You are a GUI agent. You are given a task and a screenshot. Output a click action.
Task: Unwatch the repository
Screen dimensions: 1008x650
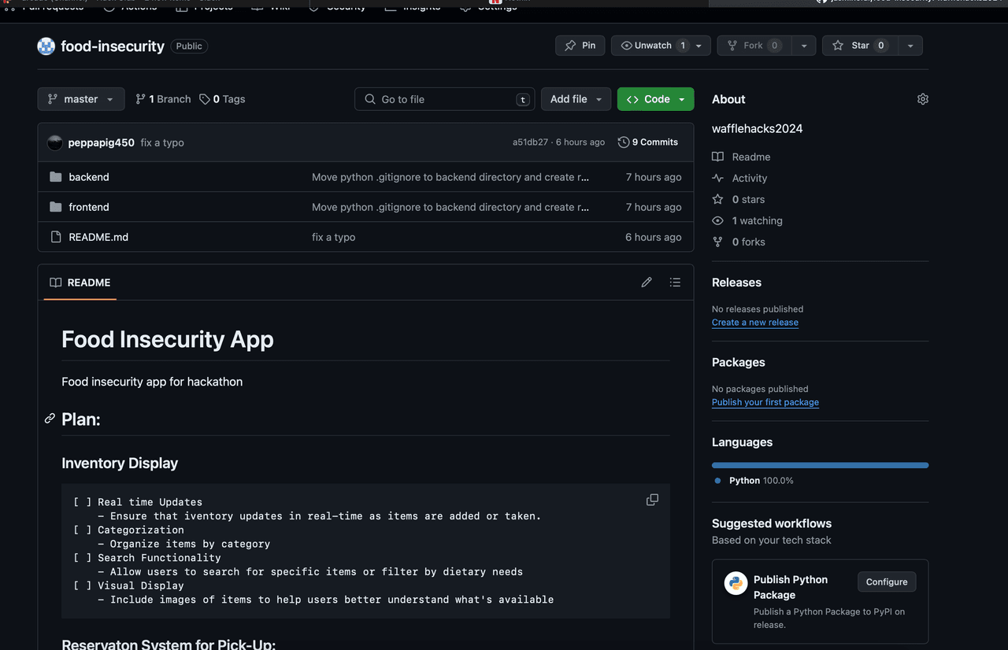[x=654, y=46]
